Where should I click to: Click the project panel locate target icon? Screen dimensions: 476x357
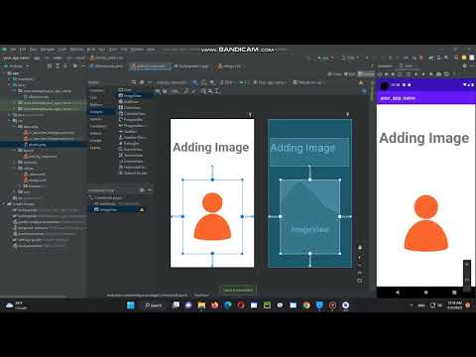tap(50, 66)
